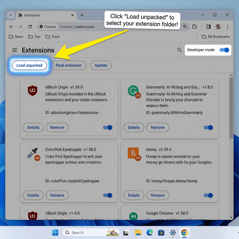This screenshot has width=239, height=239.
Task: Click the Chrome site info chip
Action: 47,27
